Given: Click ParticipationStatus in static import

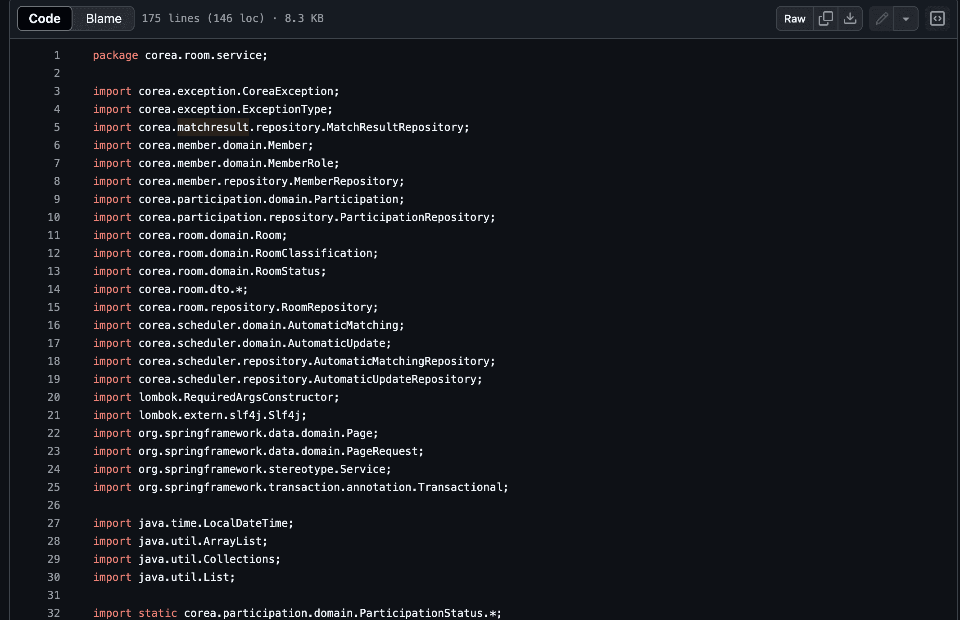Looking at the screenshot, I should (x=421, y=613).
